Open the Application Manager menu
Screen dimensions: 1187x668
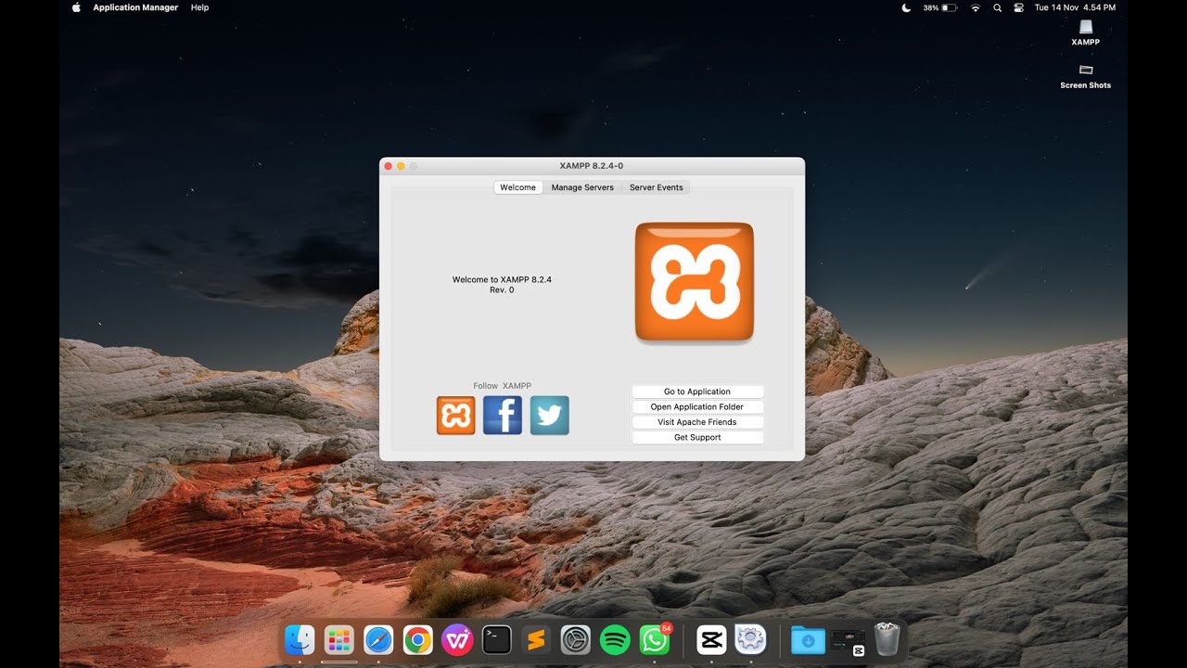135,7
